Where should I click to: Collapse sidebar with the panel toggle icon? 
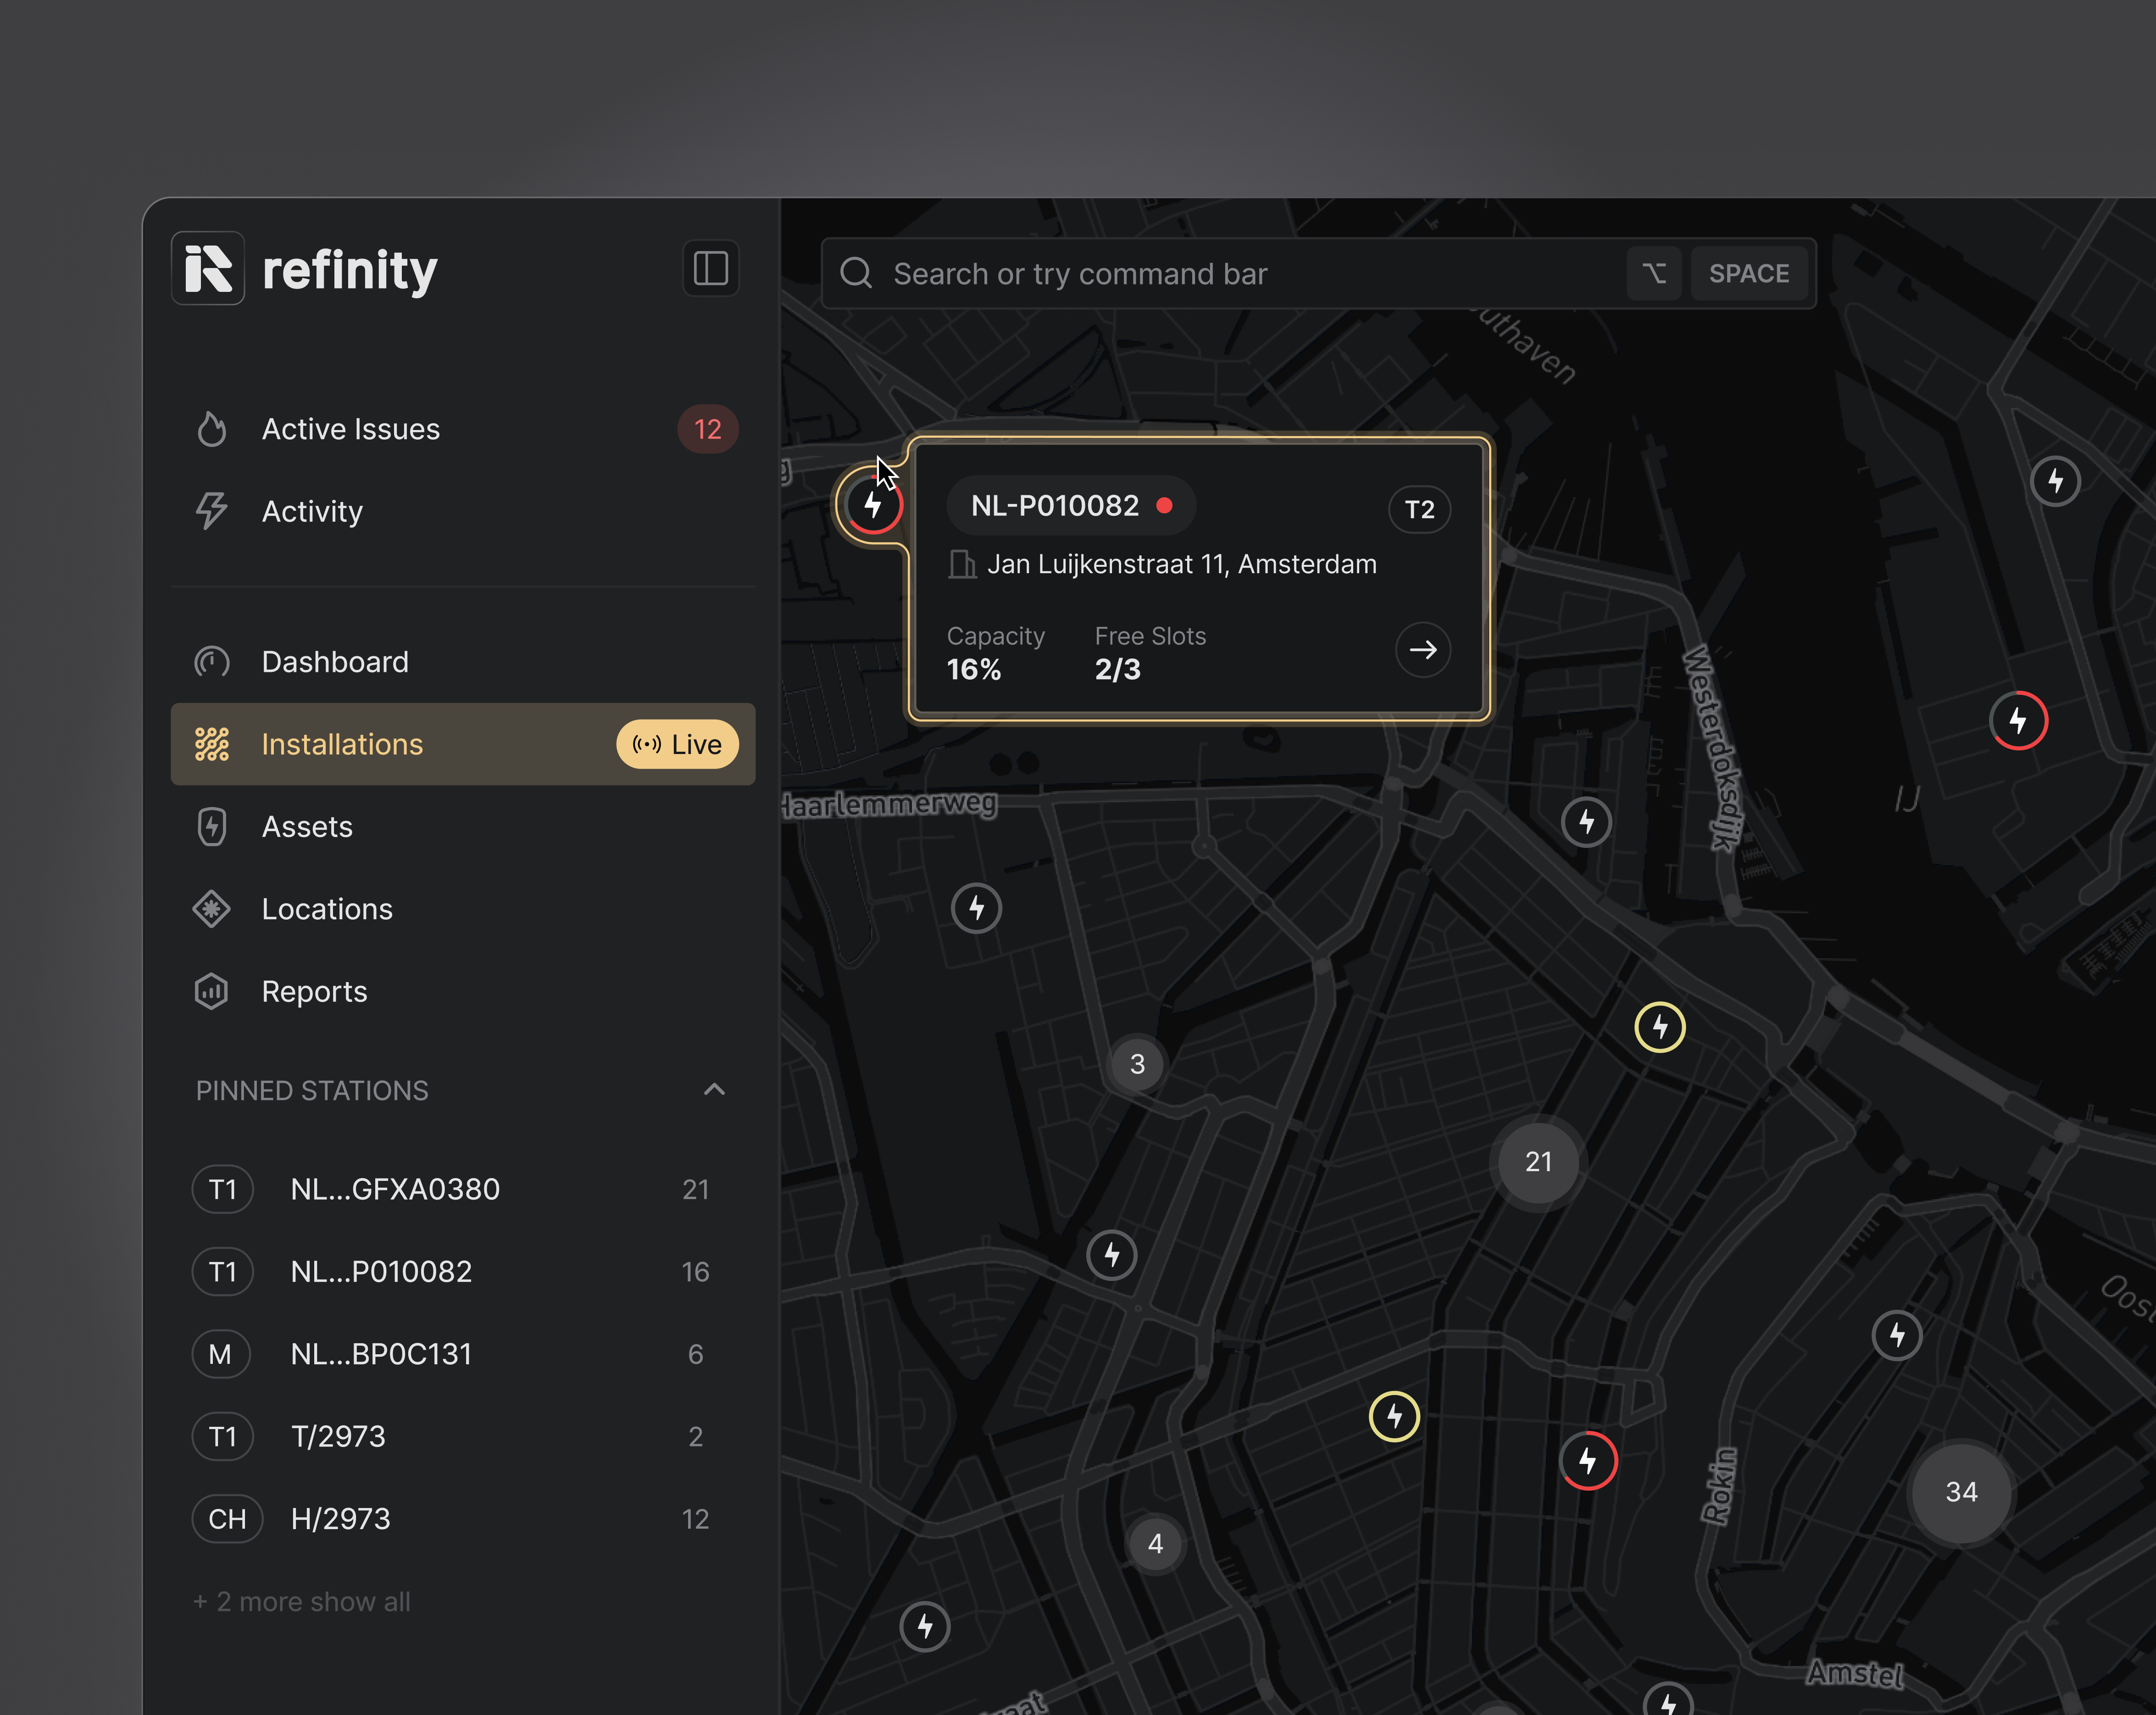(x=710, y=268)
